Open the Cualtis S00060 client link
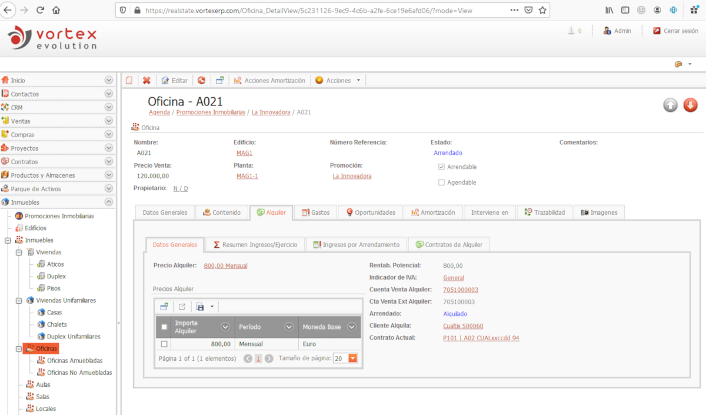Image resolution: width=706 pixels, height=415 pixels. click(463, 326)
